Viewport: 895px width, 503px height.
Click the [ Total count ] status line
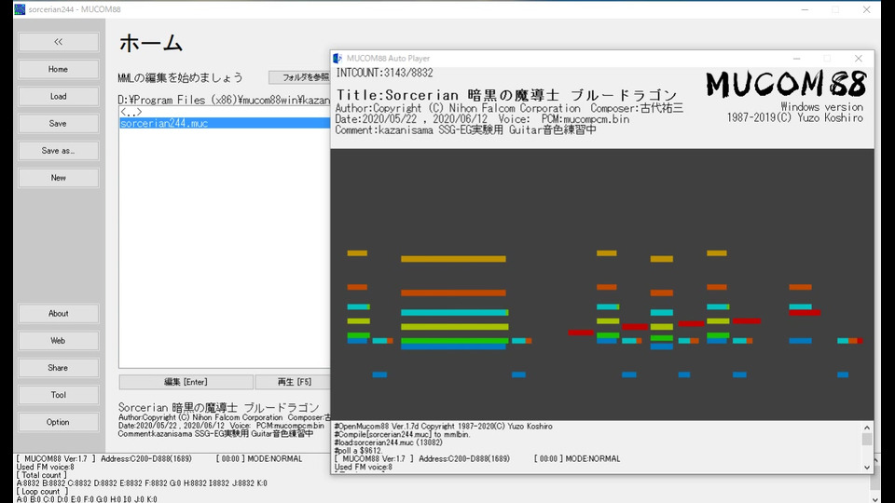click(x=42, y=475)
